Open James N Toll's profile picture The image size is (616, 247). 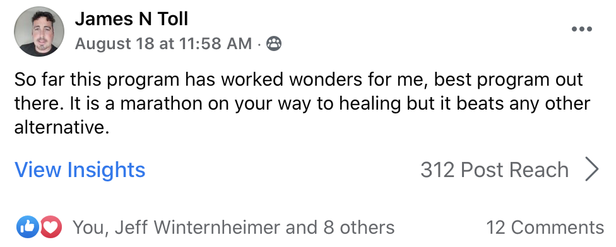(39, 32)
